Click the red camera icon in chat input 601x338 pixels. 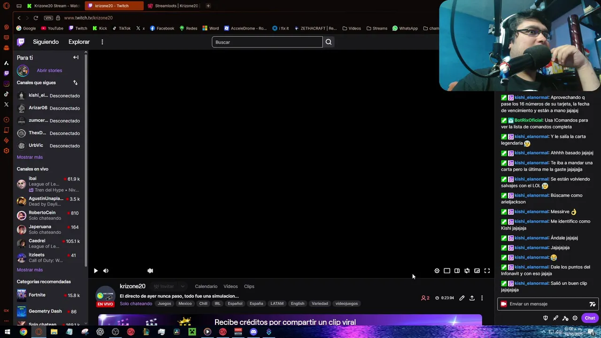pyautogui.click(x=504, y=304)
